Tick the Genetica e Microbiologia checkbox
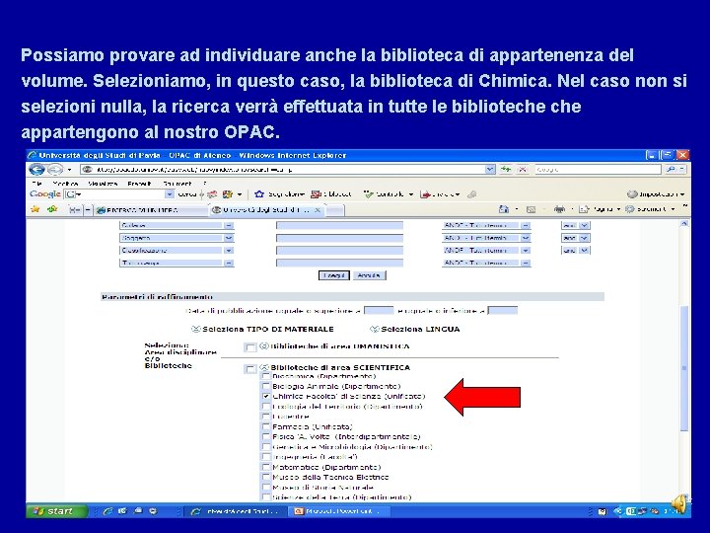This screenshot has height=533, width=710. 266,447
